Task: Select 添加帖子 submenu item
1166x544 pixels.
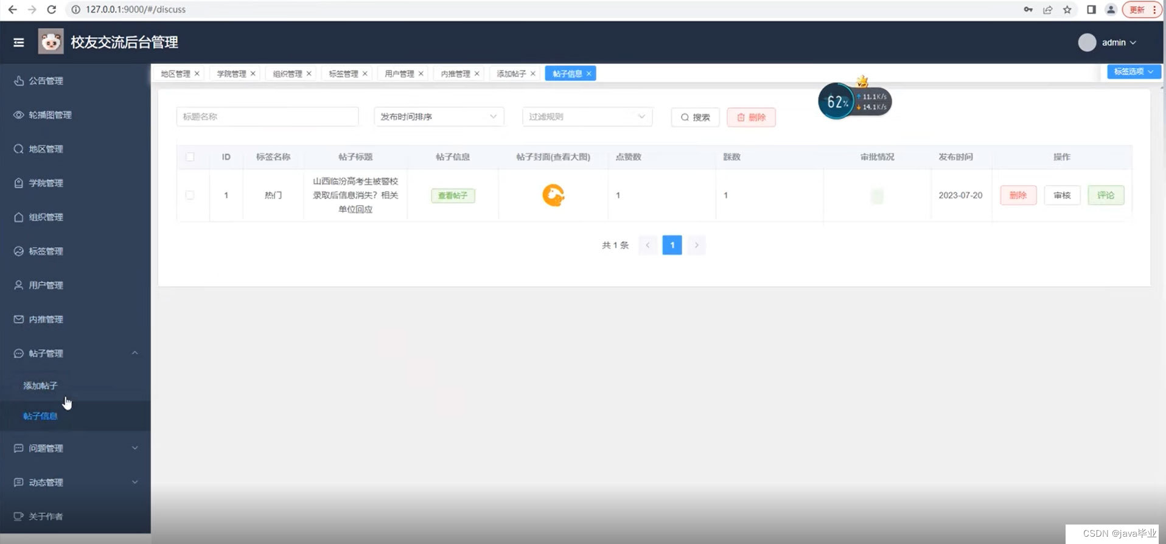Action: click(75, 386)
